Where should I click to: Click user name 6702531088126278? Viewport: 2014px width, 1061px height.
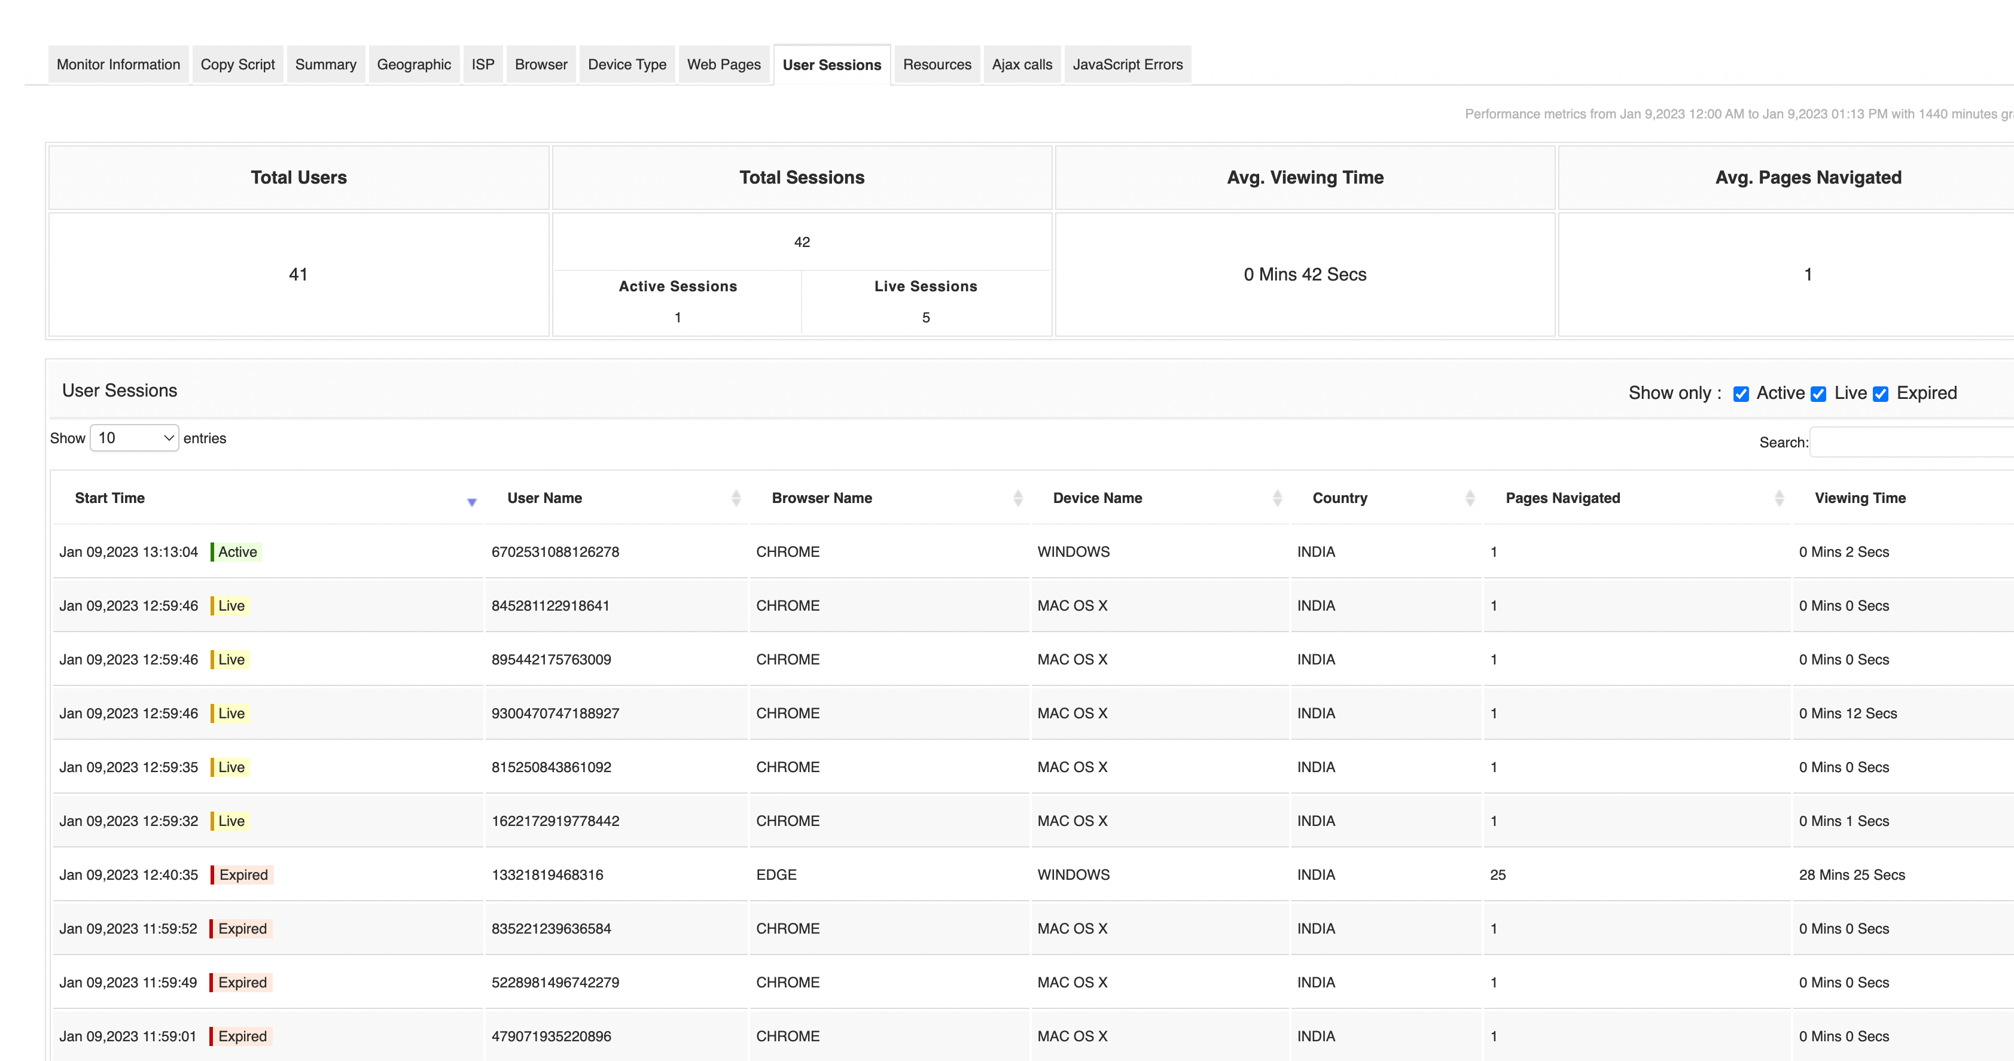pos(554,552)
